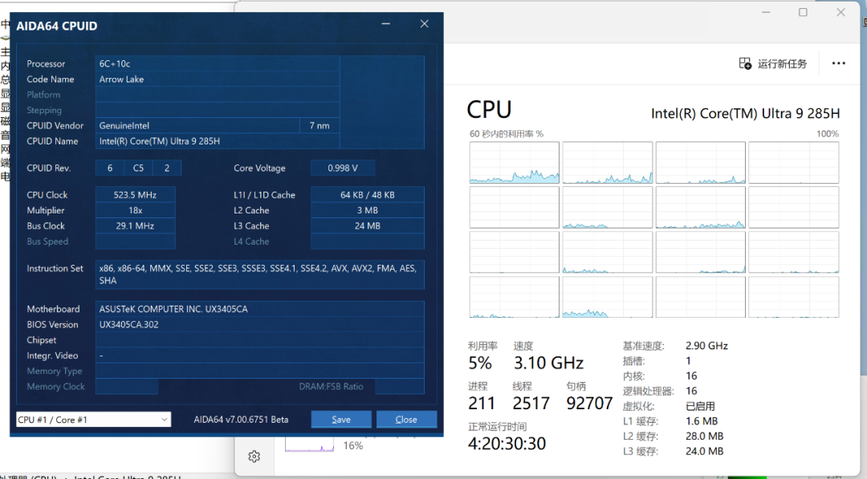
Task: Click the Motherboard value ASUSTeK UX3405CA
Action: (x=260, y=309)
